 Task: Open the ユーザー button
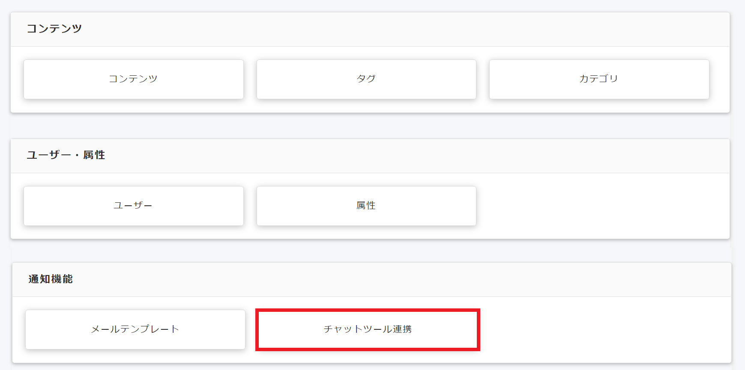(x=133, y=206)
